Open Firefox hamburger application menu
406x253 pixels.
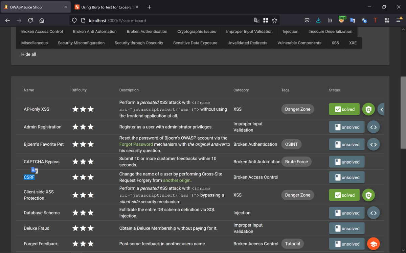coord(399,20)
